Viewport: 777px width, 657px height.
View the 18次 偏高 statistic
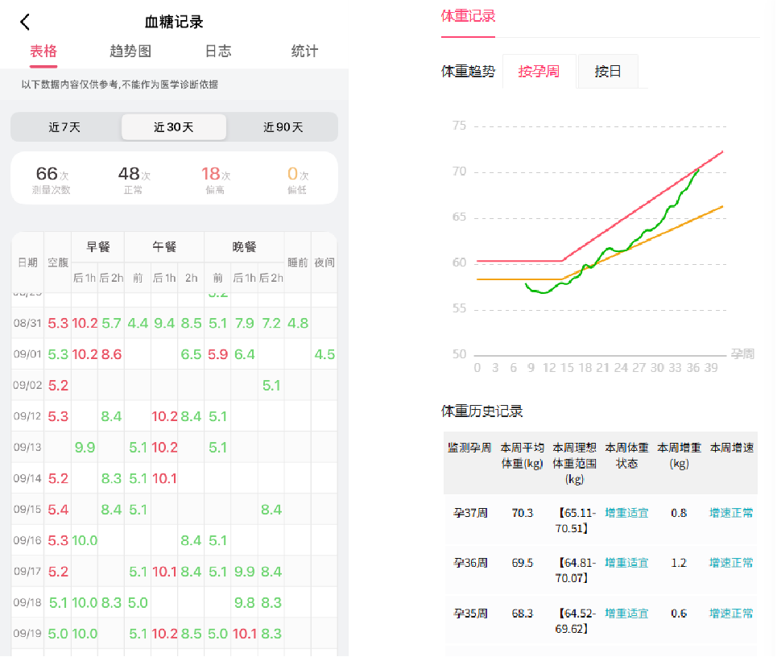tap(214, 177)
